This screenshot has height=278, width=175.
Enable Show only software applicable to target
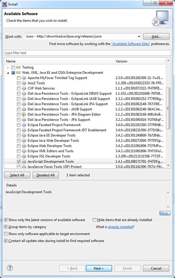click(6, 234)
